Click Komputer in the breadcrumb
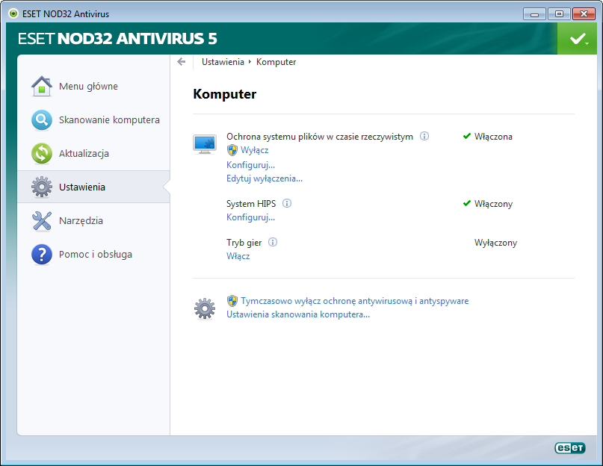Screen dimensions: 603x466 coord(276,62)
